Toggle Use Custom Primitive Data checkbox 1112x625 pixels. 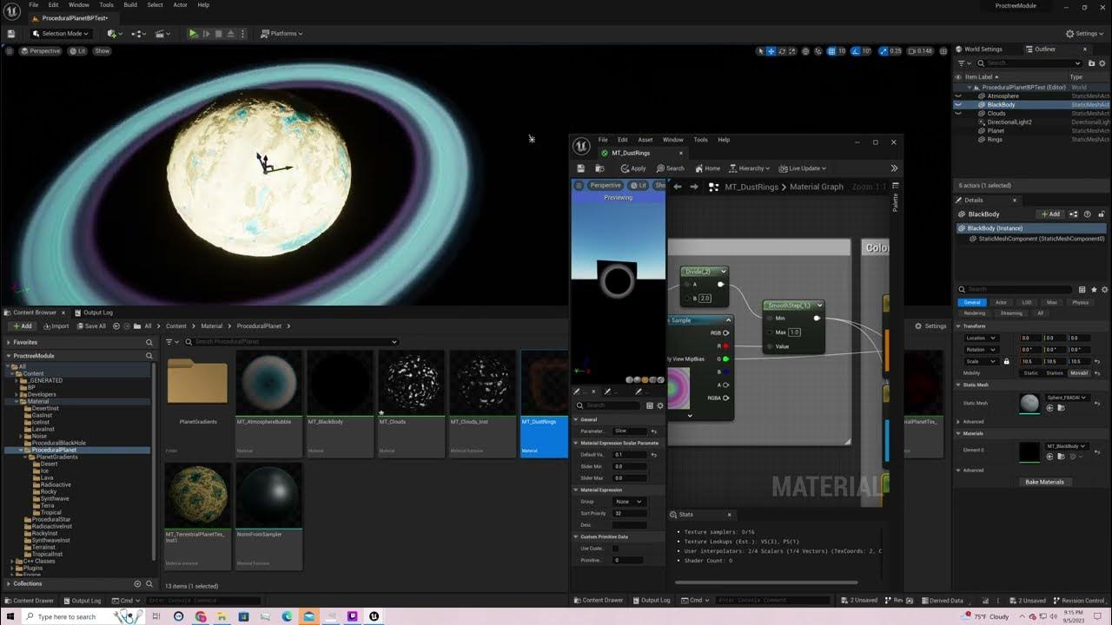(615, 549)
